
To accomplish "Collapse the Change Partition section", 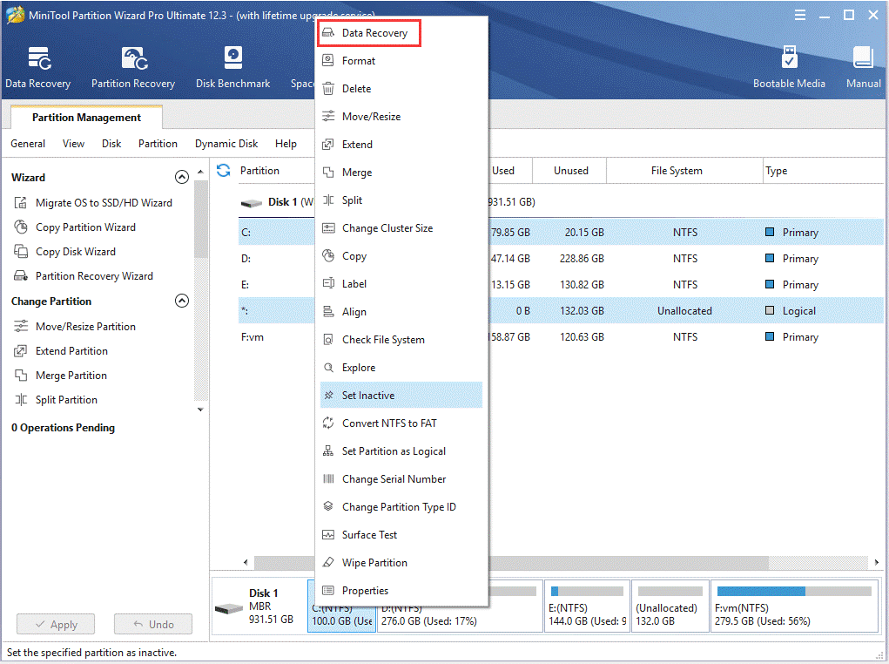I will (182, 301).
